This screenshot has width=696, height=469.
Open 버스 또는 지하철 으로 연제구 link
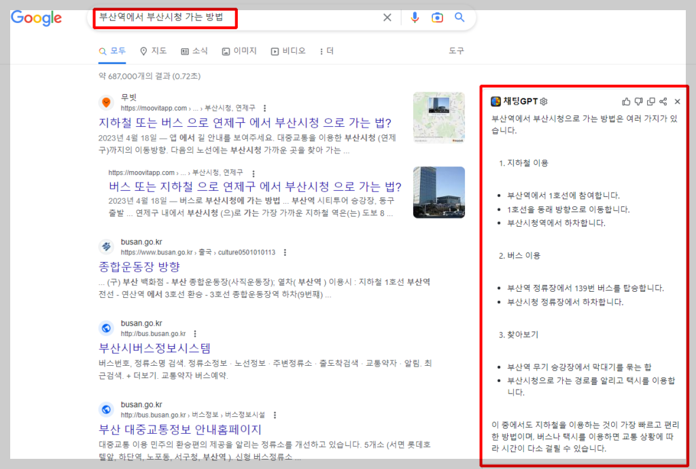coord(256,186)
